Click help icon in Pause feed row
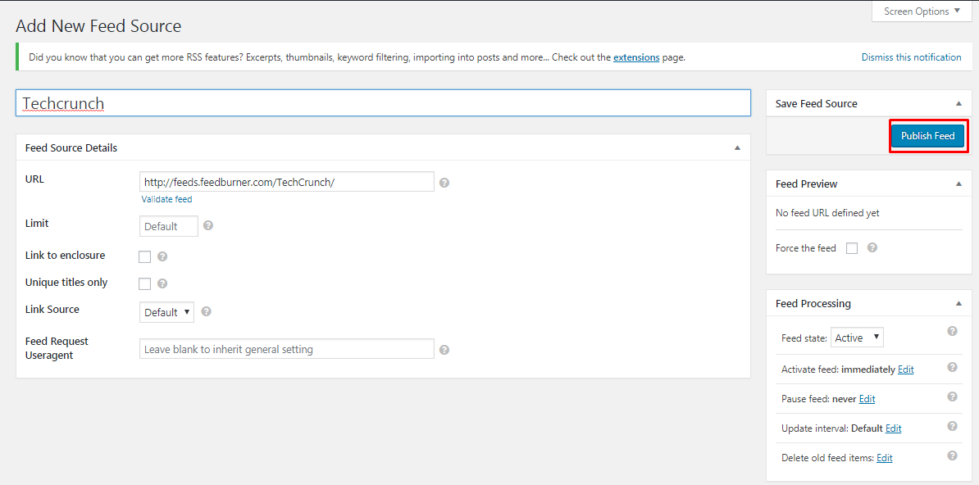 point(952,397)
